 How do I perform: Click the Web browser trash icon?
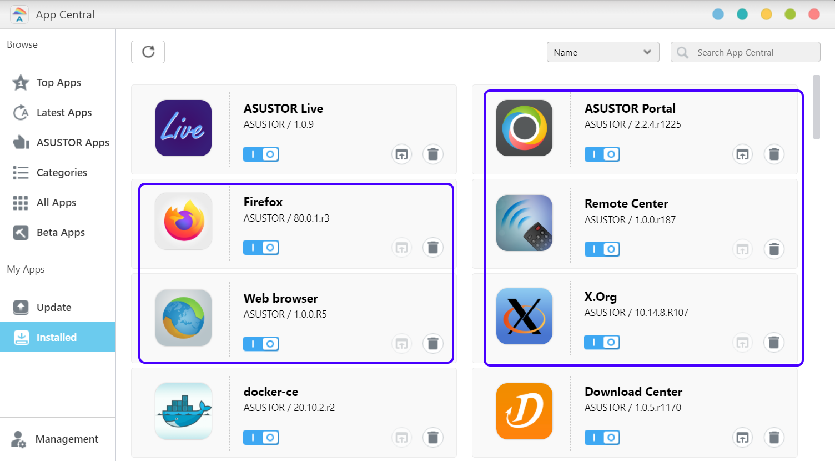[433, 344]
